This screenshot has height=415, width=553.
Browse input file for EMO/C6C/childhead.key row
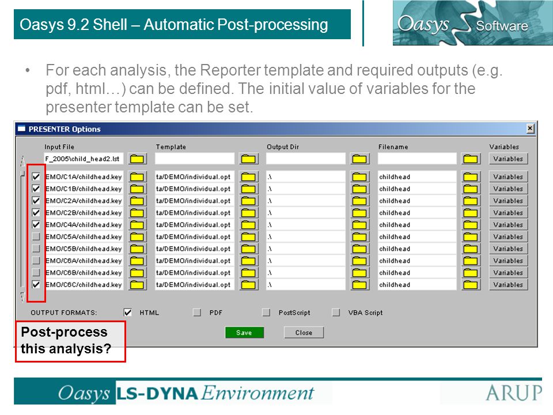(137, 285)
